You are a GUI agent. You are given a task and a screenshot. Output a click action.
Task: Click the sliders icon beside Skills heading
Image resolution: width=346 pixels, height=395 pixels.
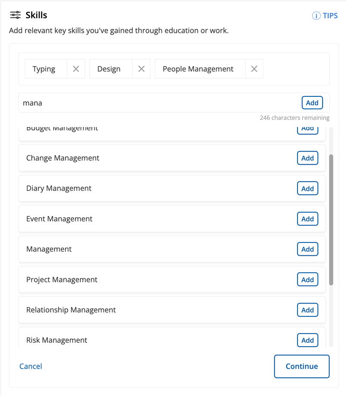15,15
